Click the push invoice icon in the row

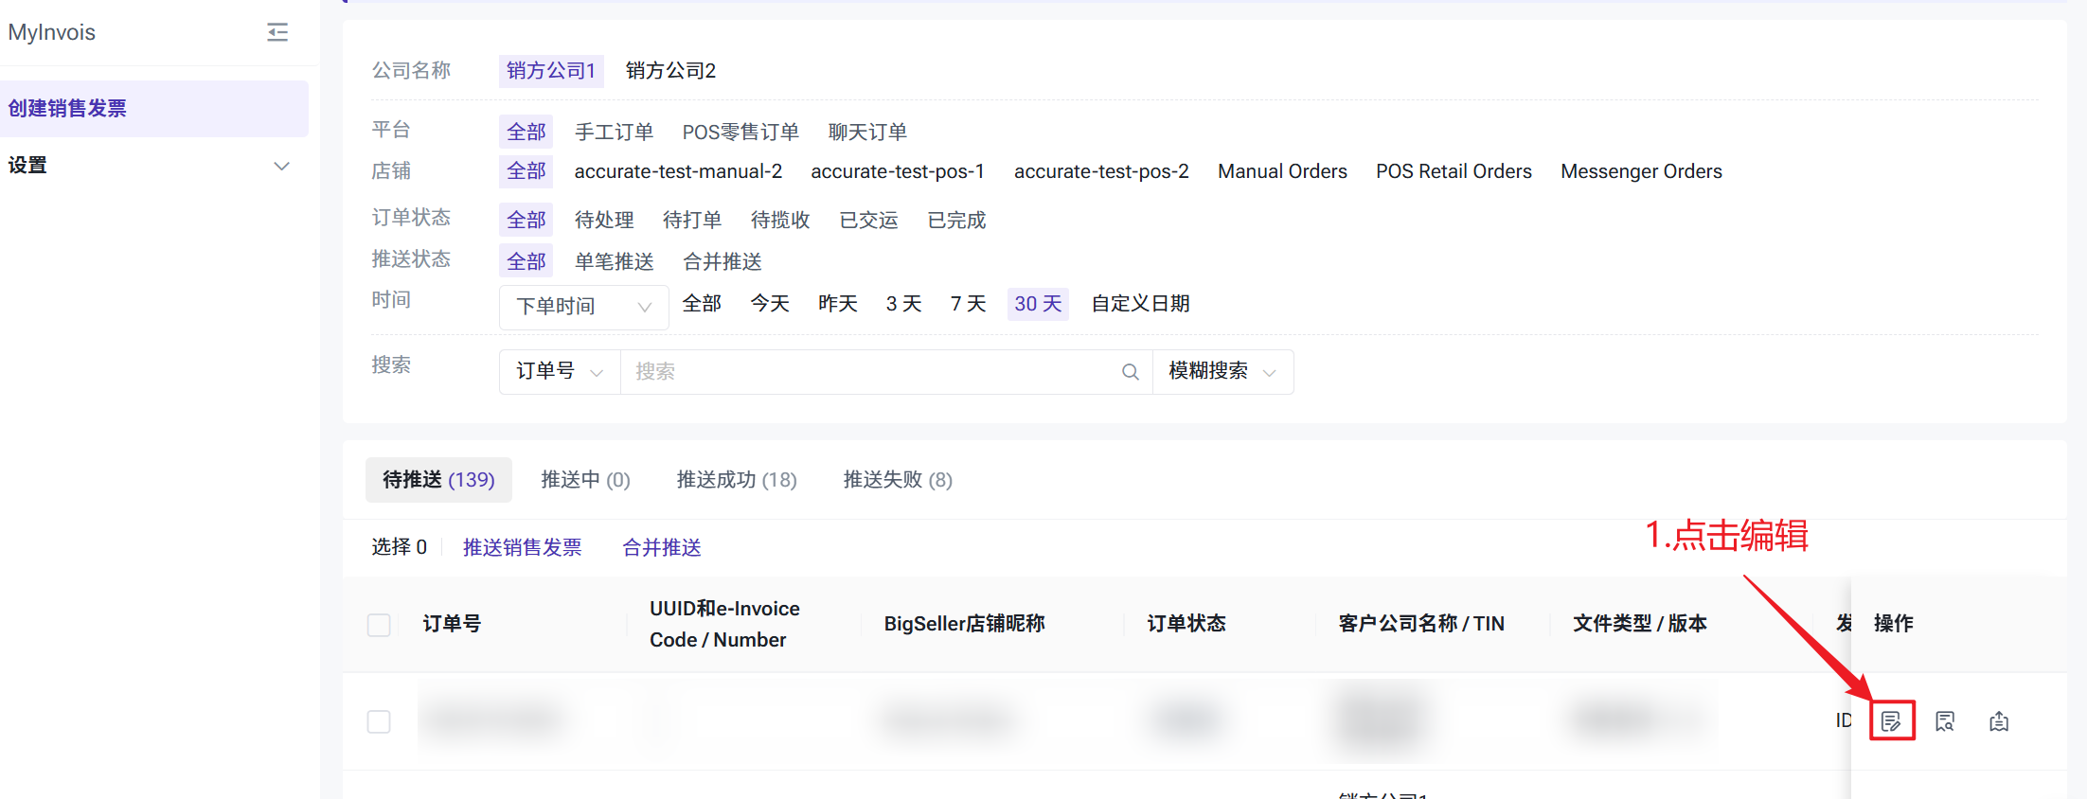coord(1999,721)
